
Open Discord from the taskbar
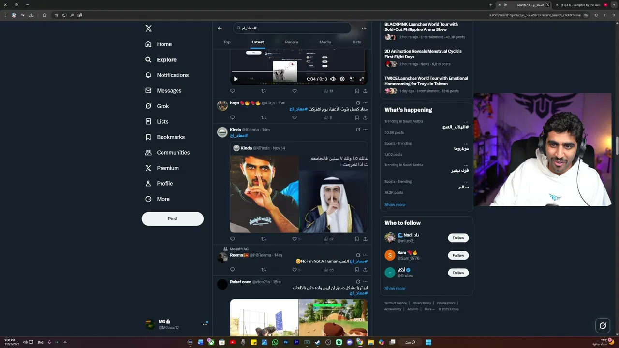tap(350, 342)
